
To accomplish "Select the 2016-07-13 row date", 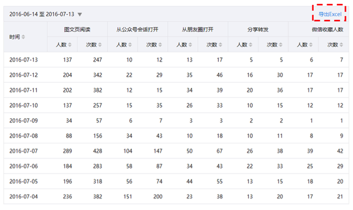I will [24, 60].
